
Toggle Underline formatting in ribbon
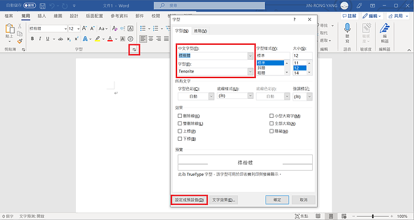(48, 39)
